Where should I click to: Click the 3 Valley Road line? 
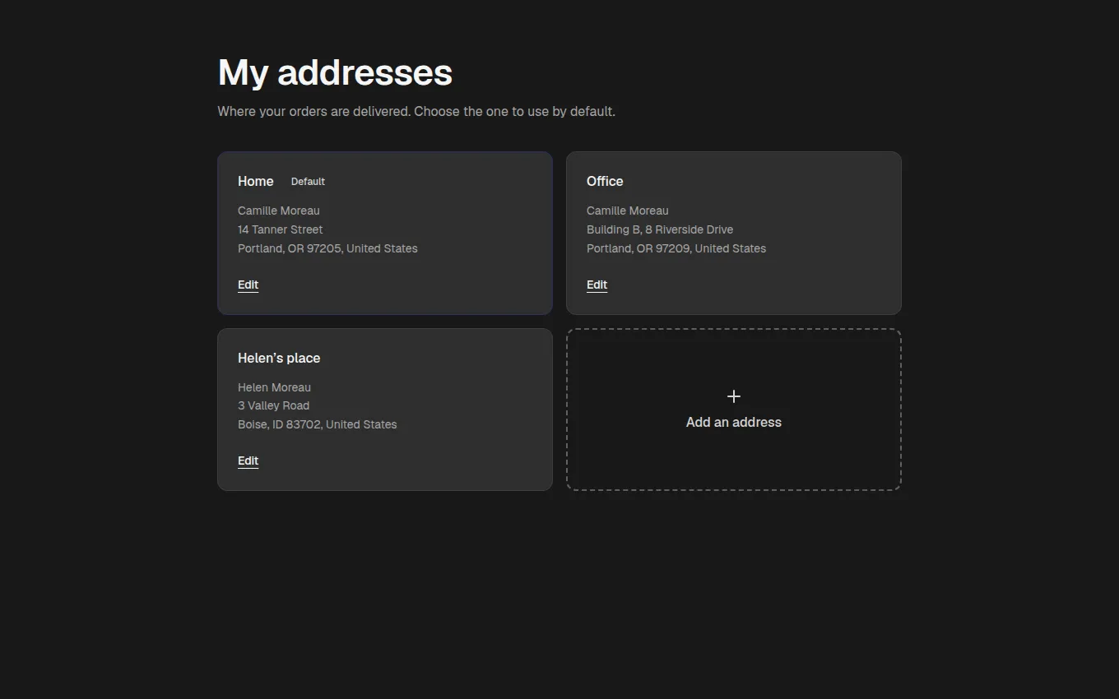pyautogui.click(x=274, y=405)
